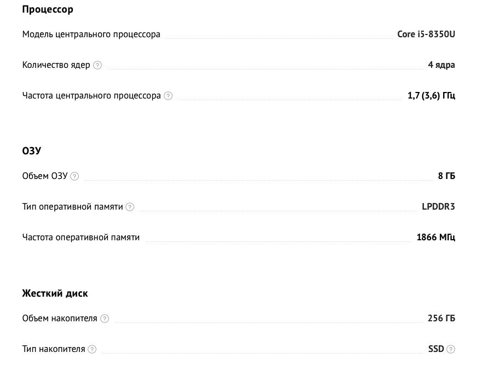Click the Процессор section heading
The image size is (482, 370).
[48, 9]
